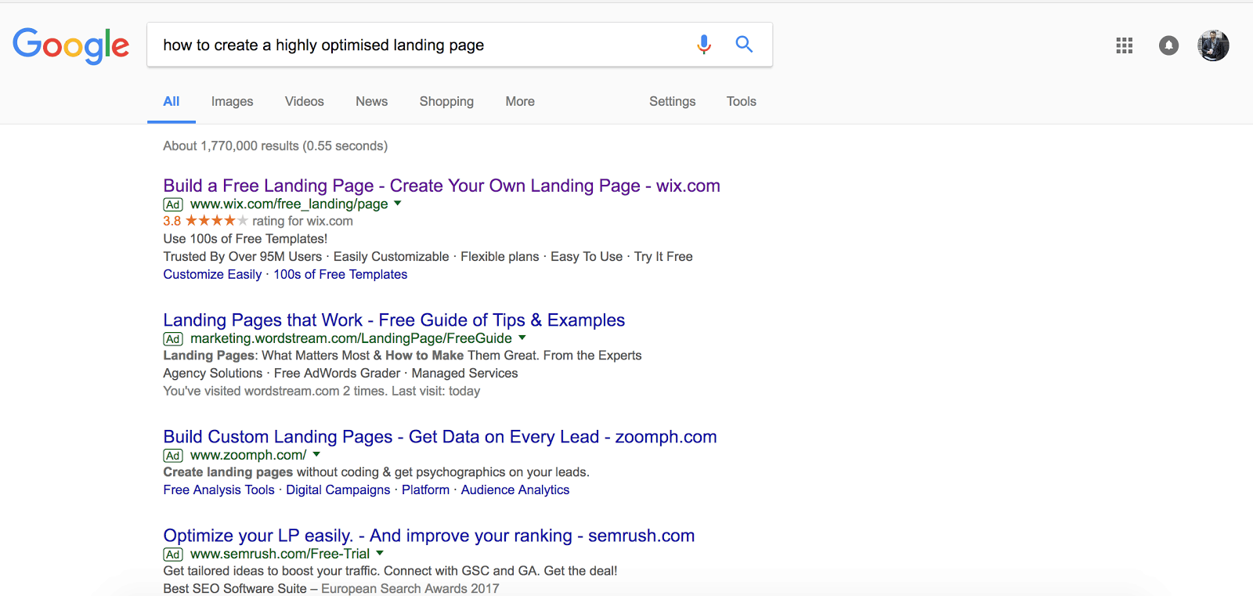Click the 'Customize Easily' sitelink

(212, 274)
